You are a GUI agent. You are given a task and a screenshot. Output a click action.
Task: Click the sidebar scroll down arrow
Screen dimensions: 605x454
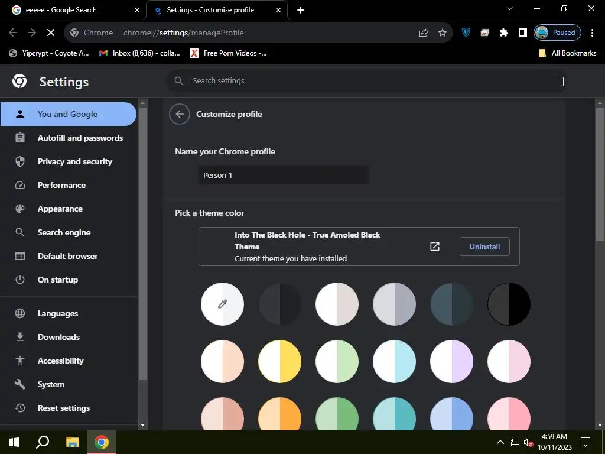coord(142,425)
